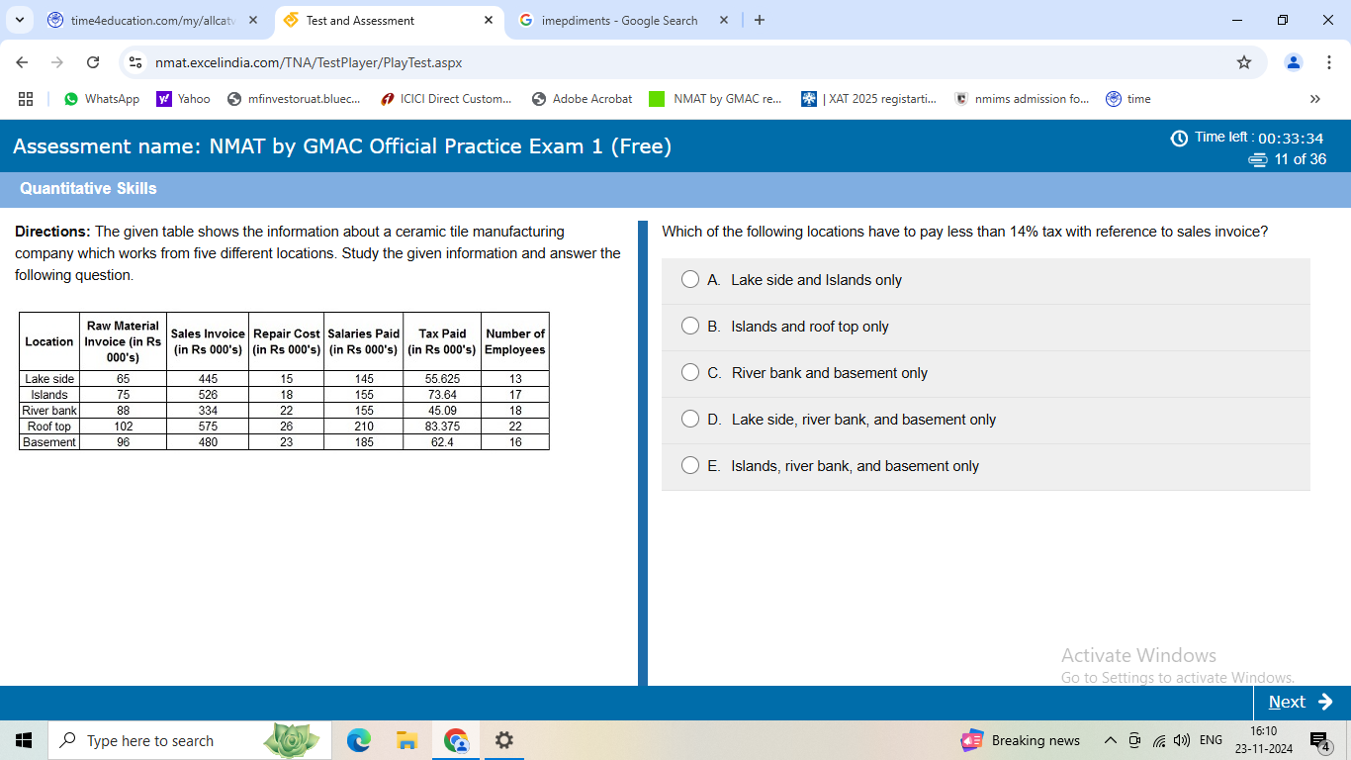Click the Sales Invoice column header
This screenshot has height=760, width=1351.
pos(208,341)
